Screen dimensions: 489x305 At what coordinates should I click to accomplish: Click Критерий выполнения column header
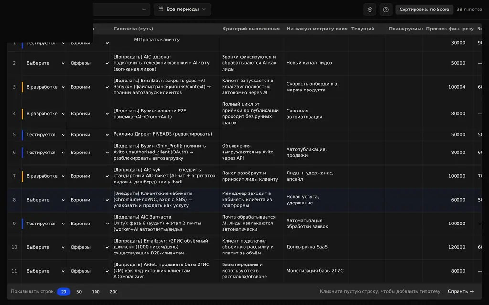point(251,29)
